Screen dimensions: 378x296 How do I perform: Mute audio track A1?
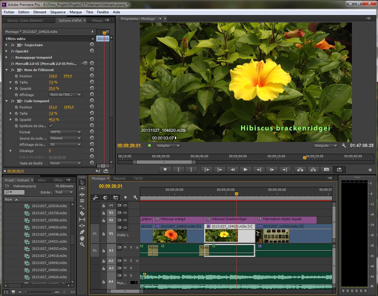[125, 247]
